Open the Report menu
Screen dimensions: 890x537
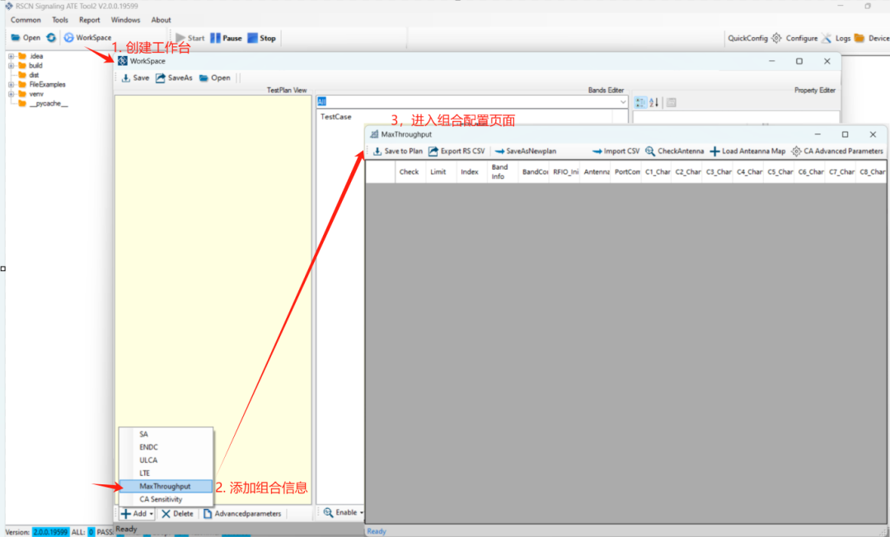tap(89, 20)
